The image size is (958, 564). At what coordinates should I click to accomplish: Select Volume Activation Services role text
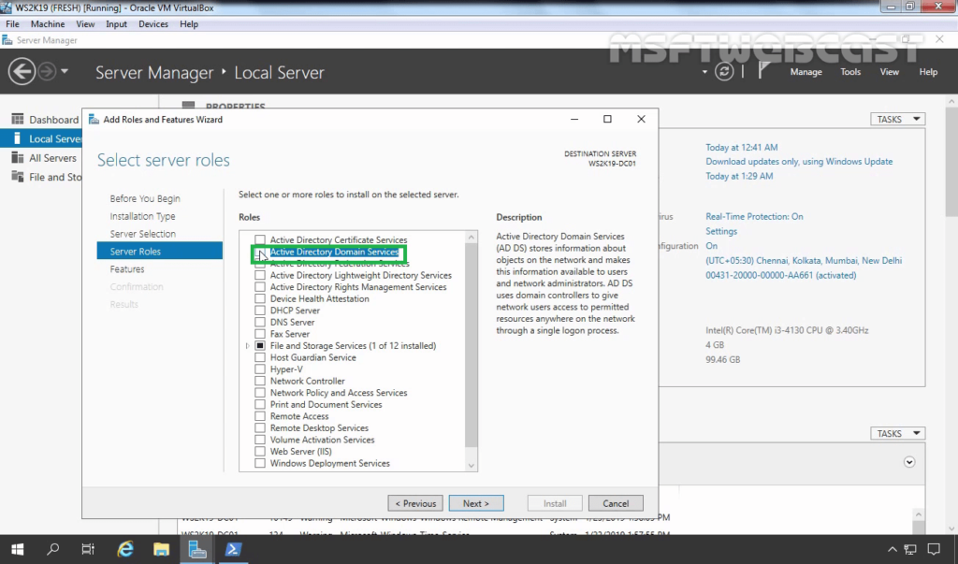click(322, 440)
